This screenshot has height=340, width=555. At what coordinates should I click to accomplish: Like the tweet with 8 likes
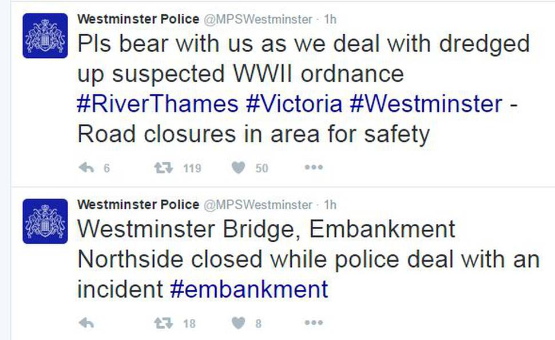238,323
